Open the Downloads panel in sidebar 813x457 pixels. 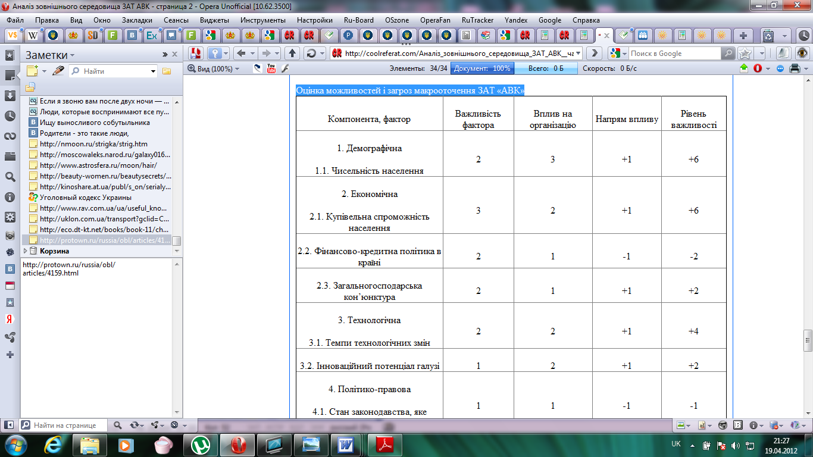coord(10,96)
